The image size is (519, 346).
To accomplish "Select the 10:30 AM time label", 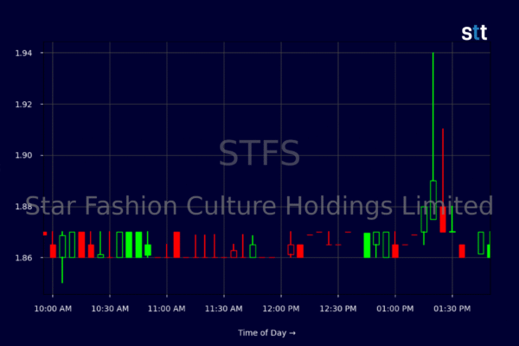I will 110,309.
